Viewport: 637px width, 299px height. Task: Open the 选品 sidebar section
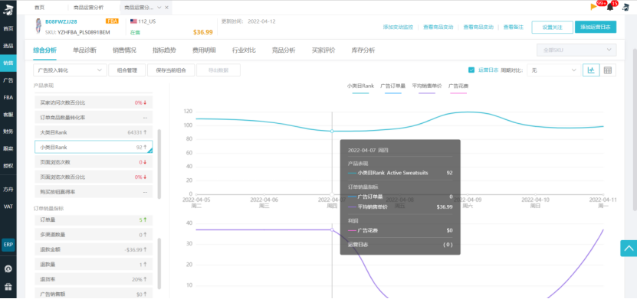8,46
